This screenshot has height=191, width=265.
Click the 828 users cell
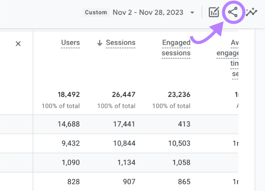coord(73,181)
